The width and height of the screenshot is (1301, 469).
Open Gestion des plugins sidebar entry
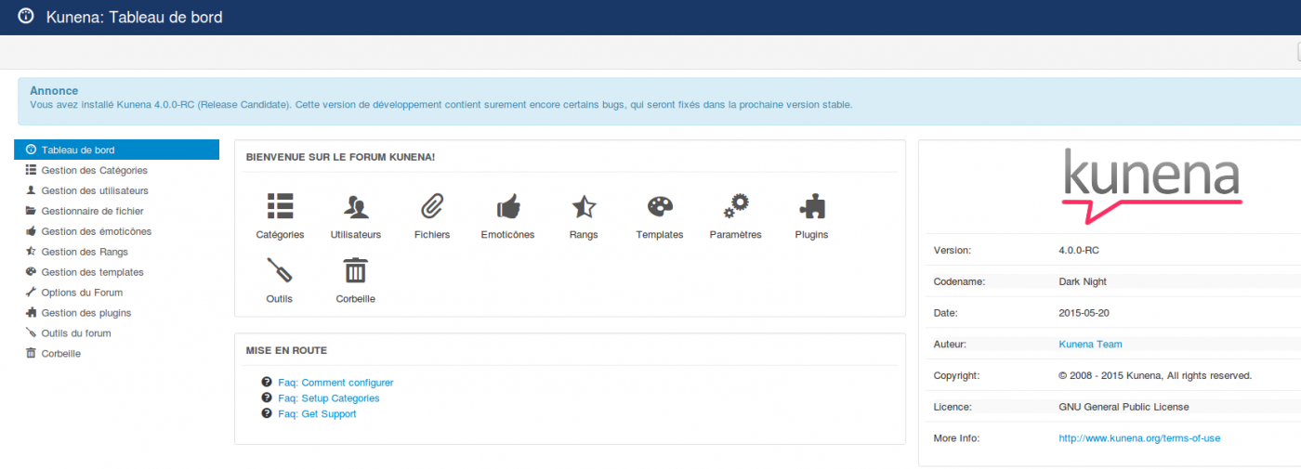click(85, 313)
